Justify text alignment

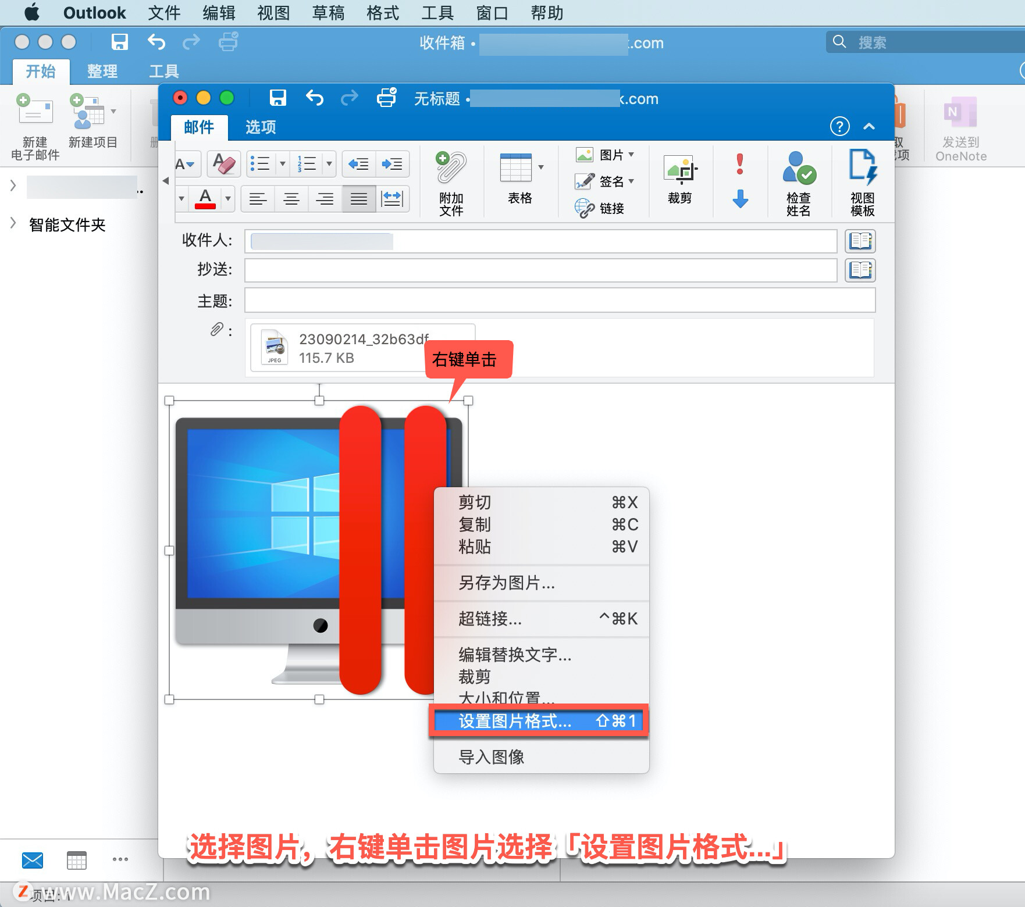click(x=358, y=199)
